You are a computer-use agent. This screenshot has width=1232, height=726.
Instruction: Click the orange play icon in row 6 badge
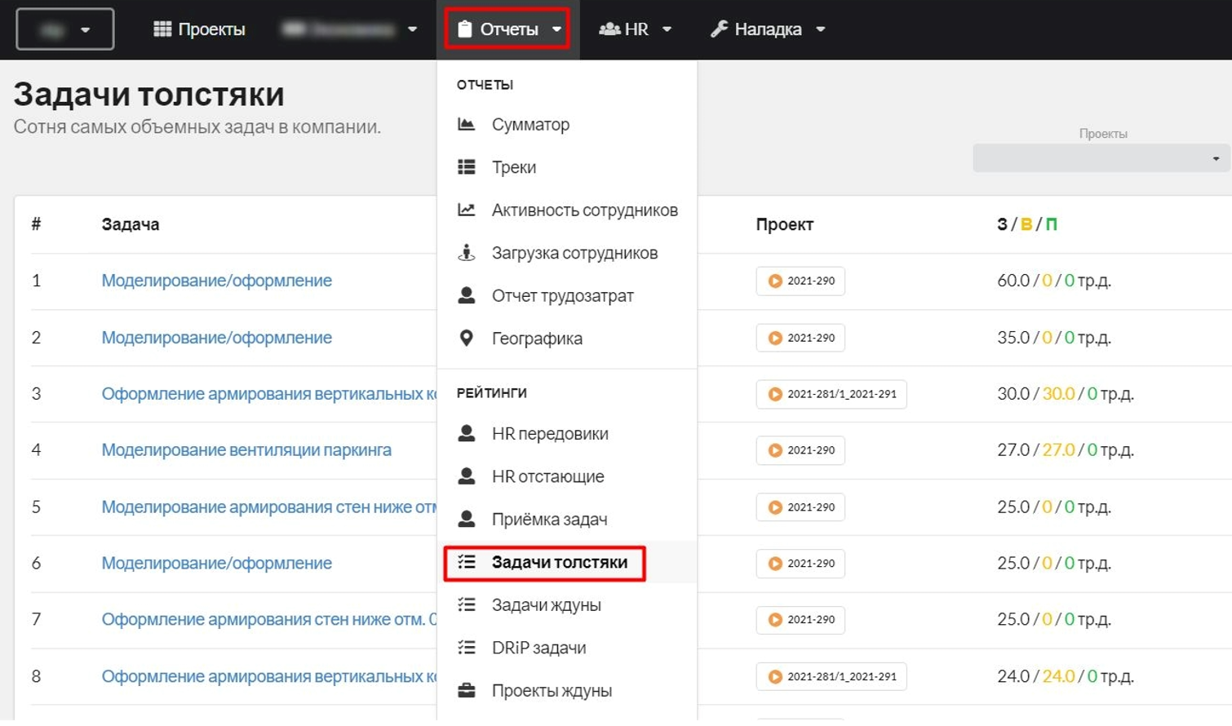click(x=775, y=564)
